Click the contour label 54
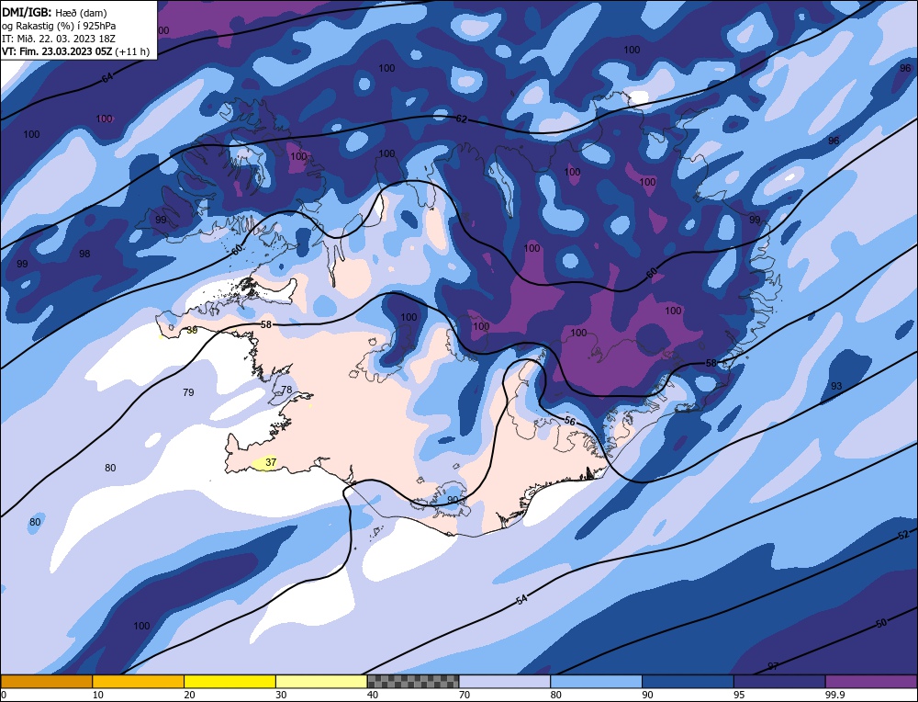 [x=521, y=599]
